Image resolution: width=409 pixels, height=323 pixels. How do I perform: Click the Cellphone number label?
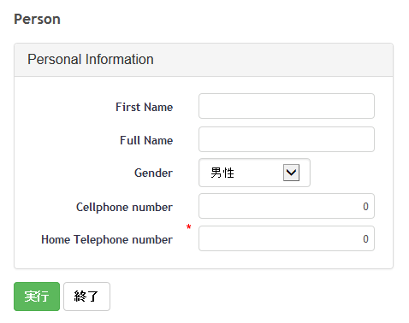click(x=124, y=207)
